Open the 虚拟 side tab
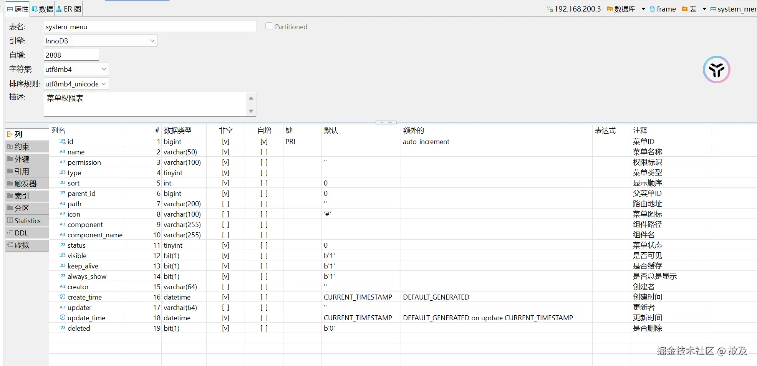Viewport: 757px width, 366px height. coord(27,245)
